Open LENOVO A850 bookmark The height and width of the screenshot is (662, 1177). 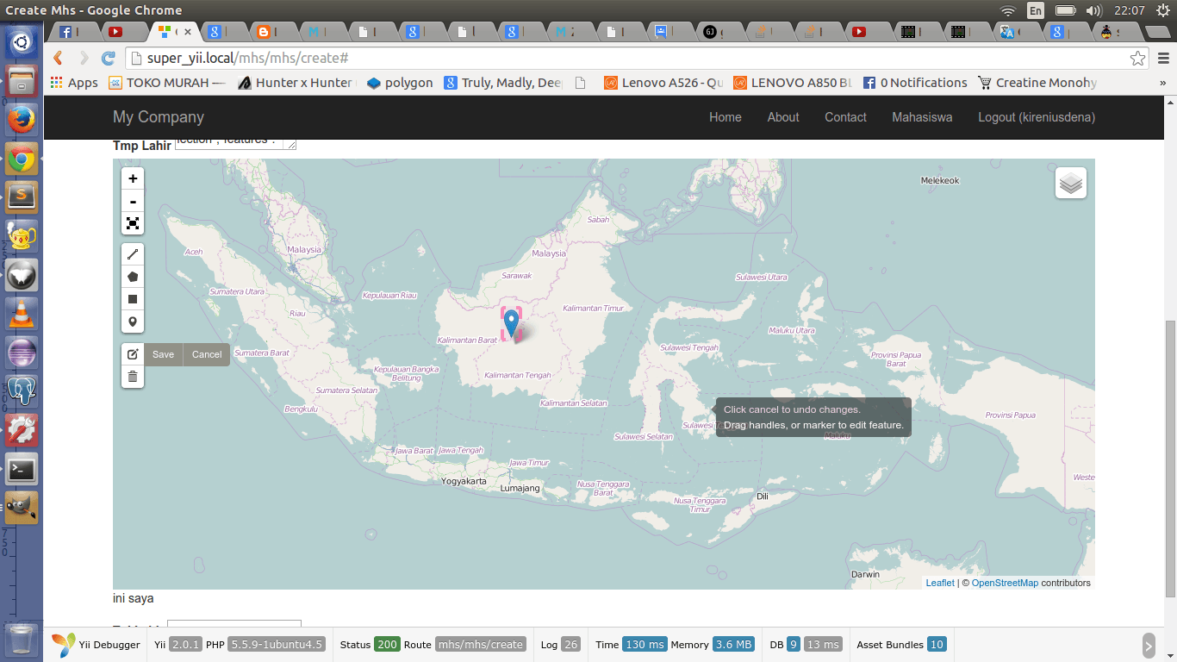793,83
